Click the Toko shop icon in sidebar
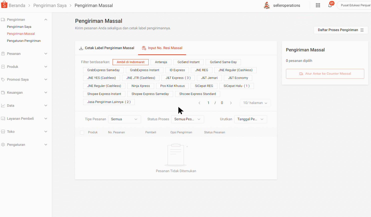 pos(3,132)
